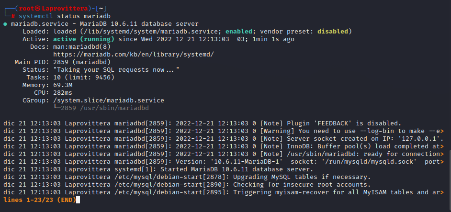Click the 'active (running)' status text

(84, 39)
